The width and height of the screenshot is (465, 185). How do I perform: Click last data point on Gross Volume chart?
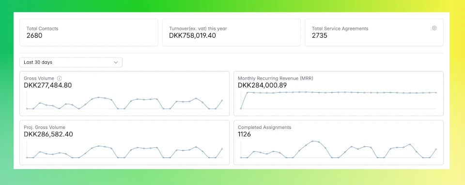click(x=222, y=100)
